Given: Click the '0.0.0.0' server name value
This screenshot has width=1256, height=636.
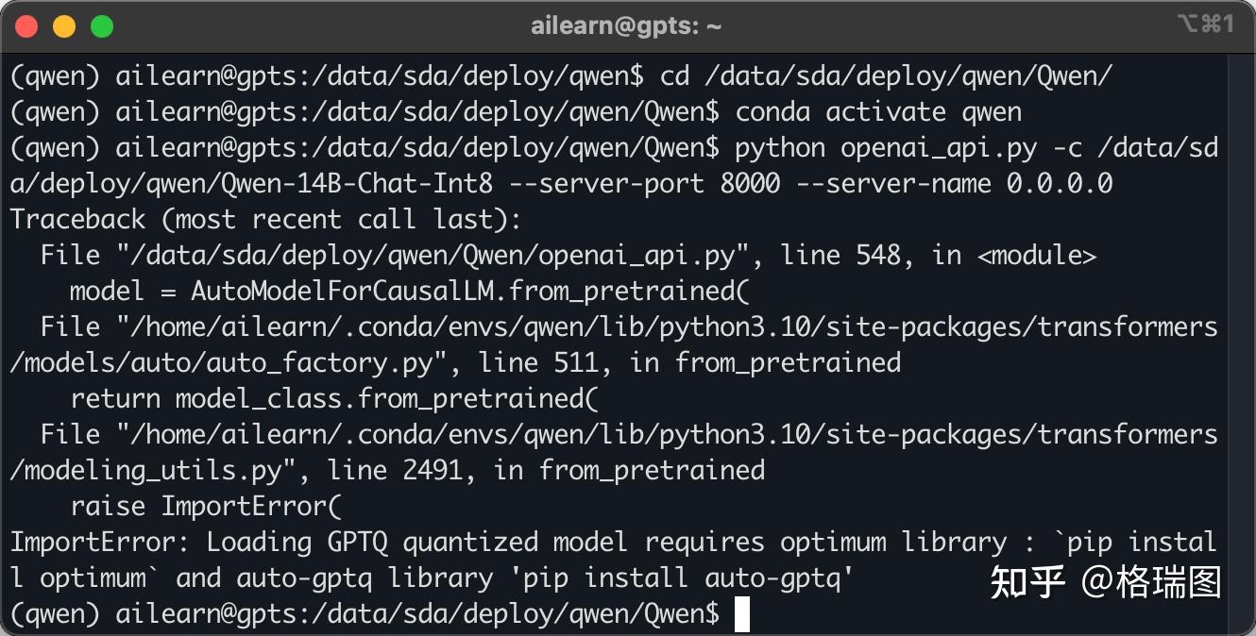Looking at the screenshot, I should pyautogui.click(x=1059, y=184).
